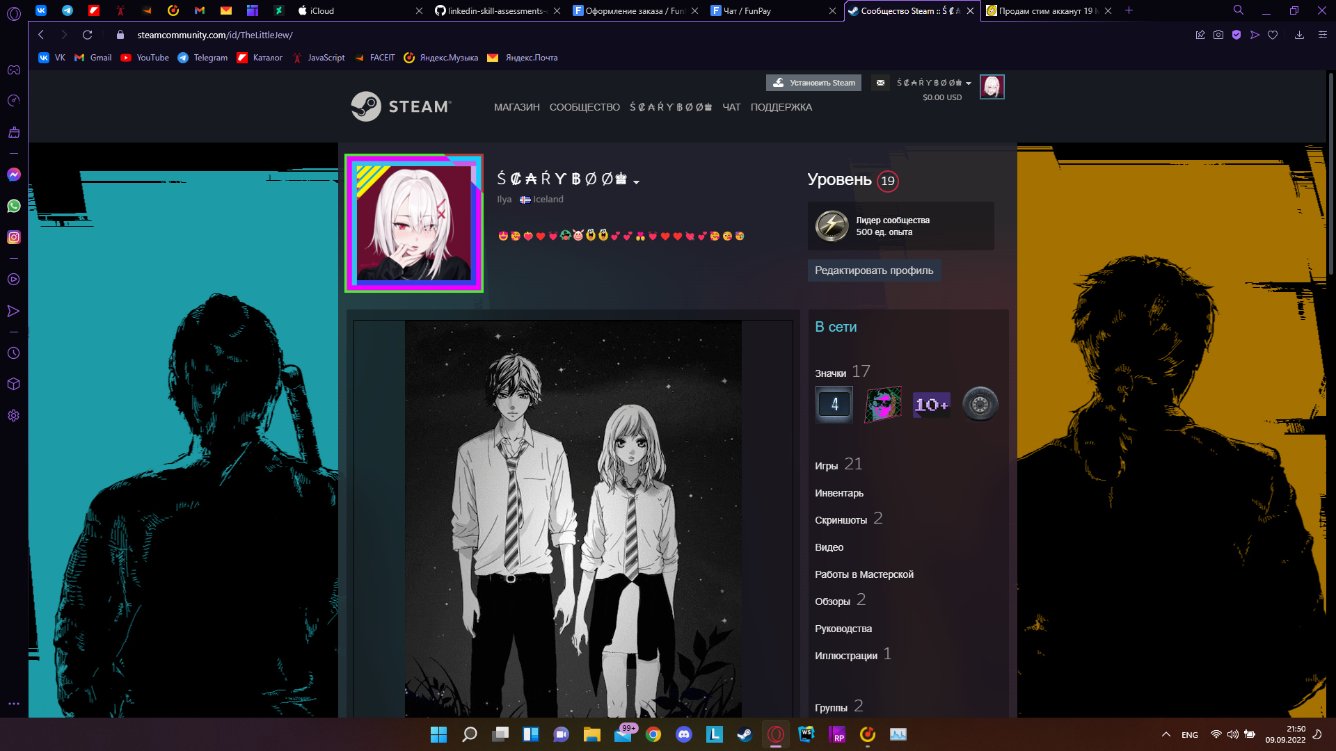The width and height of the screenshot is (1336, 751).
Task: Open the Видео link
Action: 829,547
